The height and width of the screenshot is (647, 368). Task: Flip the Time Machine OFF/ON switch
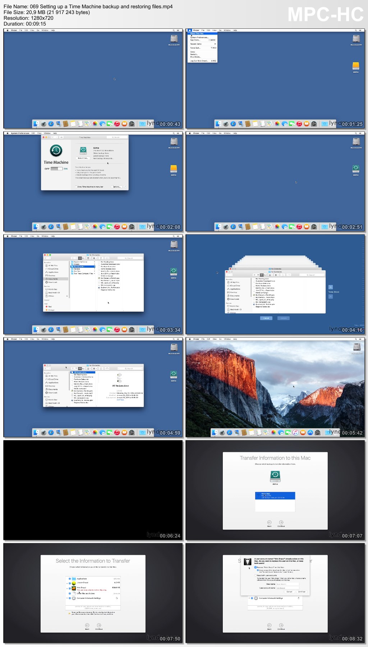tap(56, 168)
